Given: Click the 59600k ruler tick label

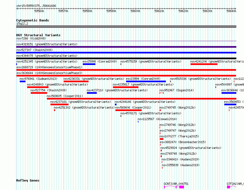Looking at the screenshot, I should coord(135,11).
